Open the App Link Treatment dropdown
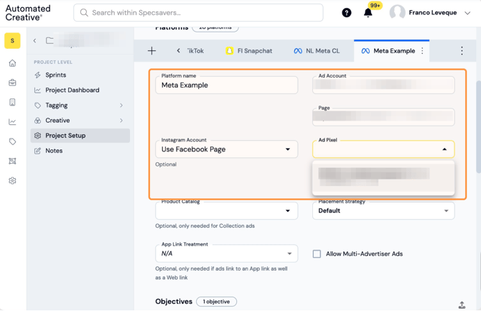 pyautogui.click(x=226, y=254)
